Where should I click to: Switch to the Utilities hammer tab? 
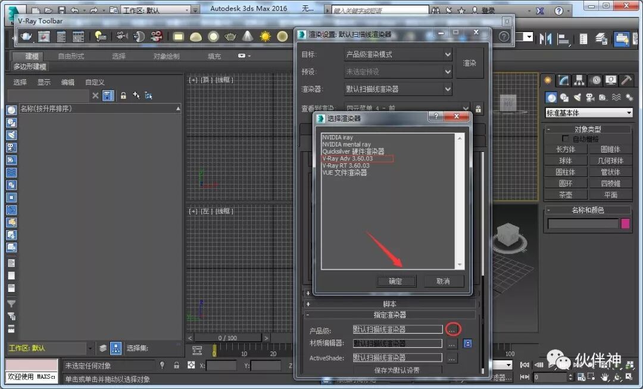(x=626, y=80)
